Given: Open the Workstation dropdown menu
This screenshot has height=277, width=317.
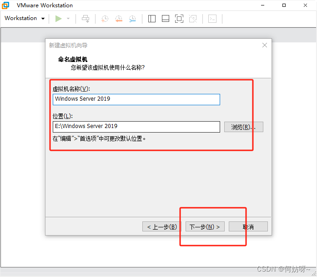Looking at the screenshot, I should pos(25,18).
